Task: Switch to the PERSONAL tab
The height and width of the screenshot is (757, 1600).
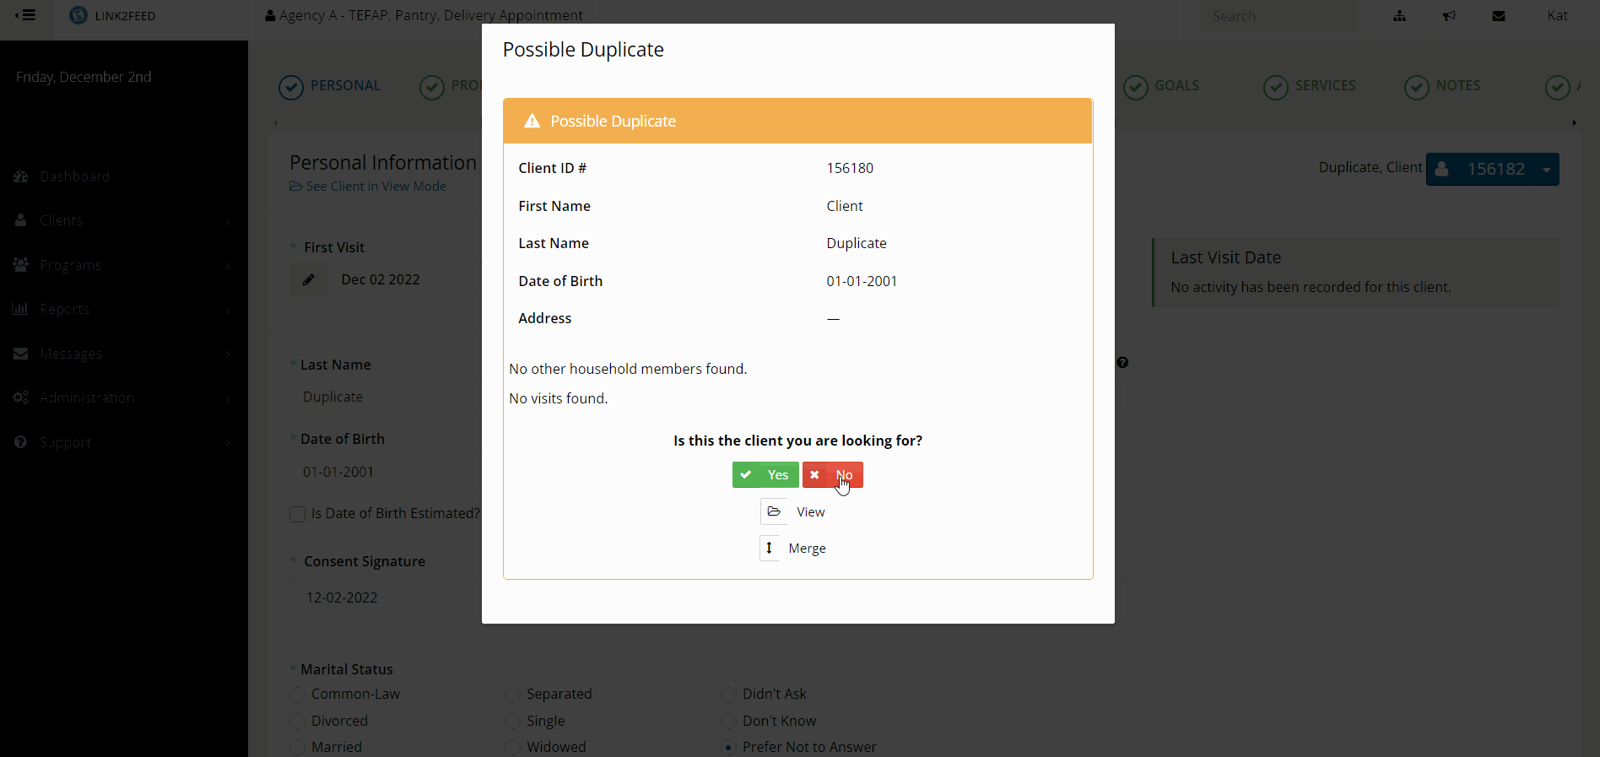Action: coord(330,86)
